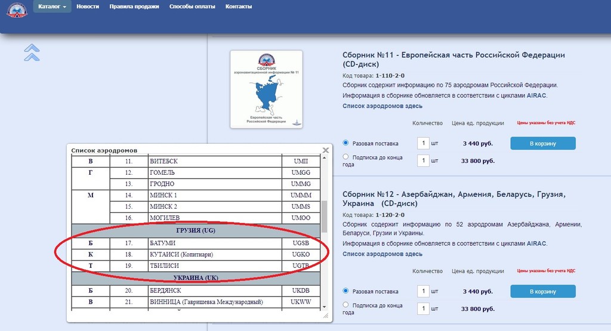Viewport: 611px width, 331px height.
Task: Click product code 1-110-2-0
Action: 390,76
